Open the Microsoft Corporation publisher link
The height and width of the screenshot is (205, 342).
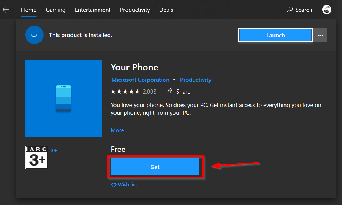pyautogui.click(x=140, y=80)
